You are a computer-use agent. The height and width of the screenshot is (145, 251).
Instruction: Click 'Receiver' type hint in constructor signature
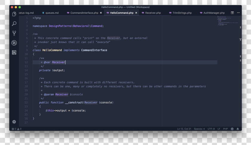(x=91, y=102)
